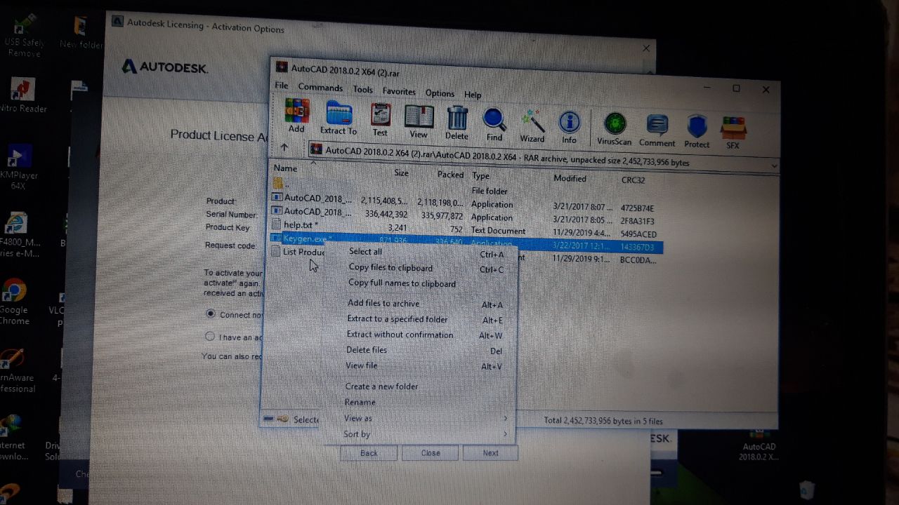Select the 'List Produc' file row
The height and width of the screenshot is (505, 899).
click(x=297, y=252)
